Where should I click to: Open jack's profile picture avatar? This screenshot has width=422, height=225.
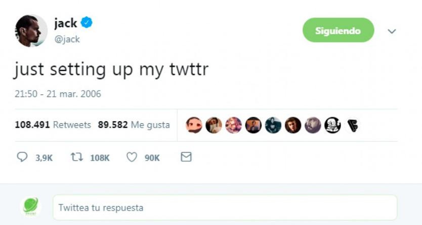coord(31,30)
